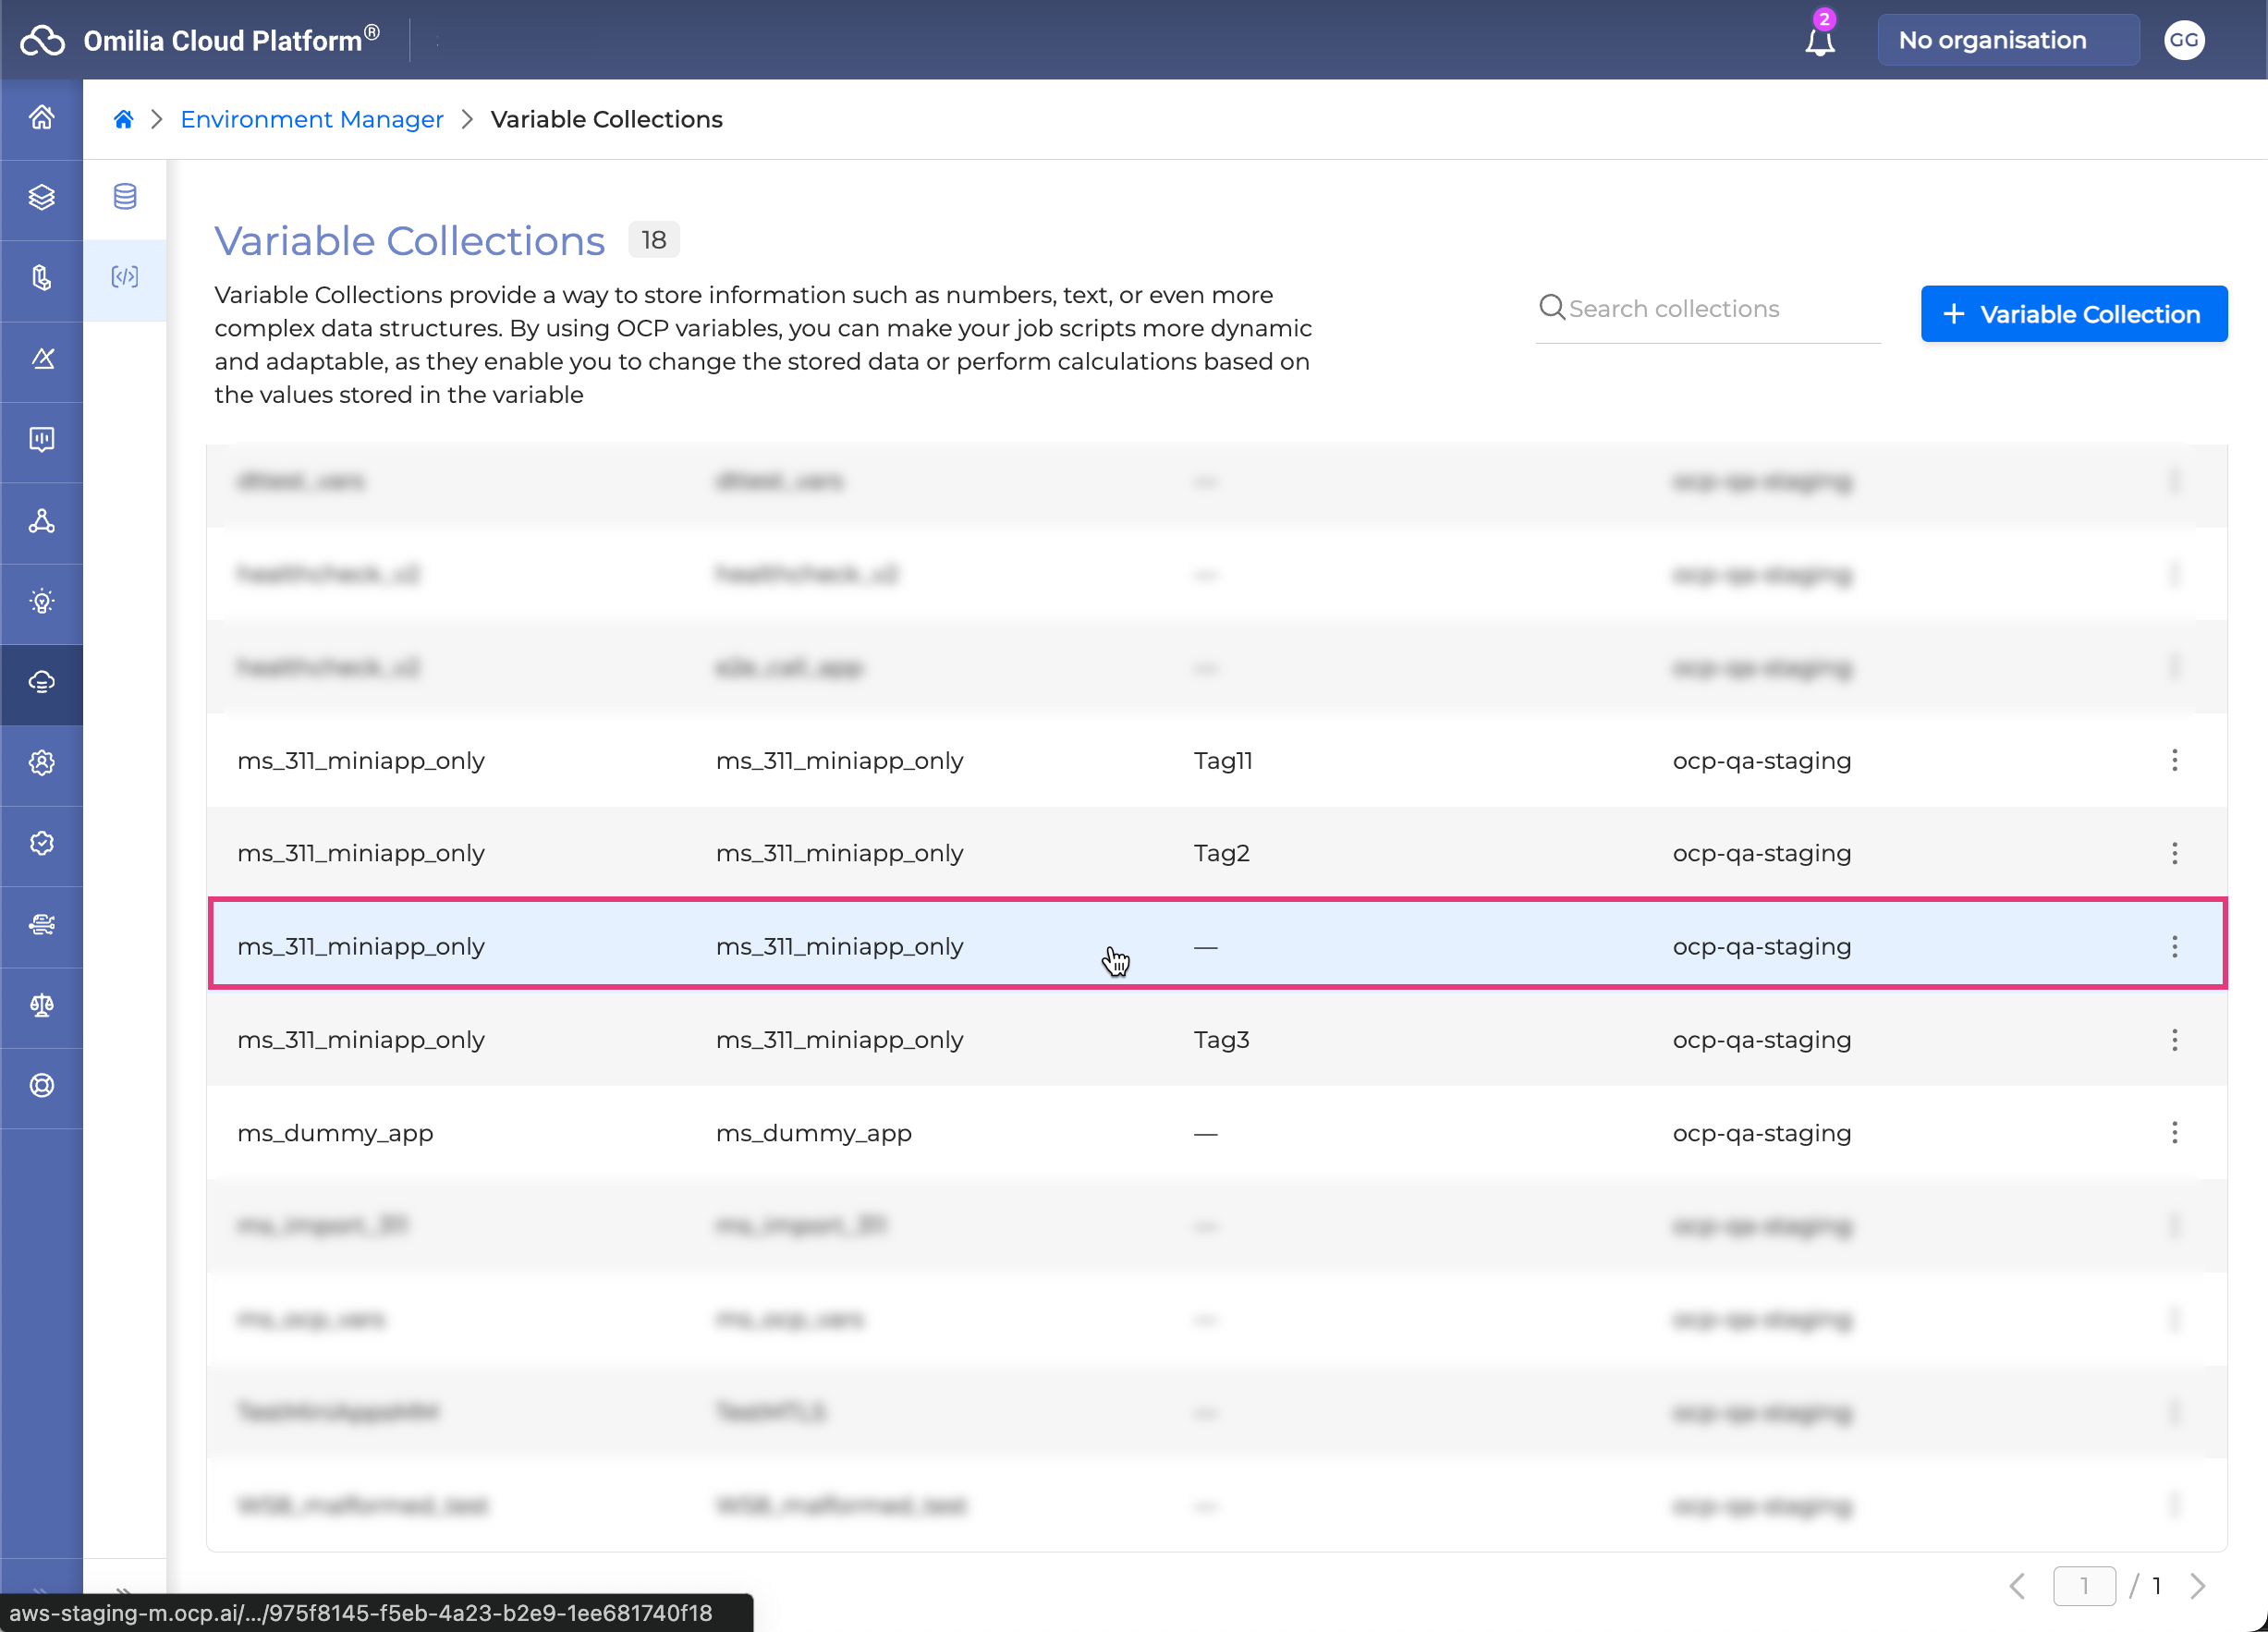Select the cloud Environment Manager sidebar icon
The width and height of the screenshot is (2268, 1632).
tap(41, 682)
